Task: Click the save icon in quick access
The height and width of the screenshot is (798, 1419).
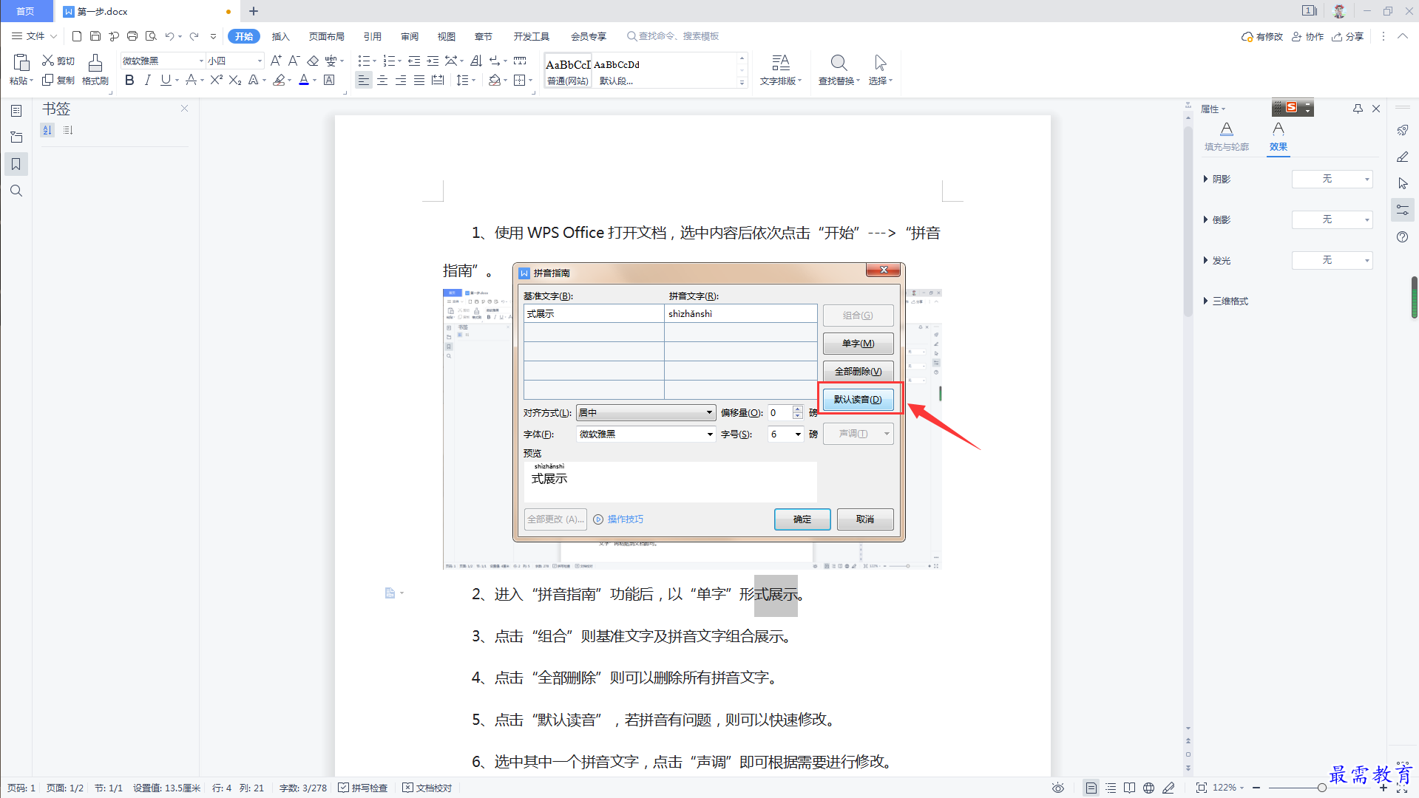Action: click(x=95, y=36)
